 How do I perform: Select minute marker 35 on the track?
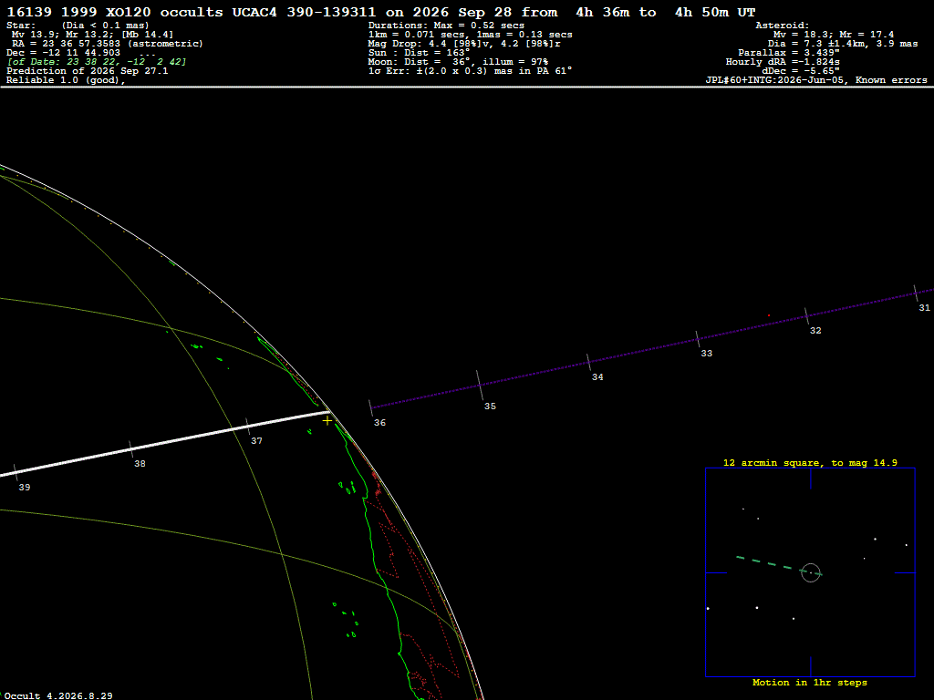point(490,406)
